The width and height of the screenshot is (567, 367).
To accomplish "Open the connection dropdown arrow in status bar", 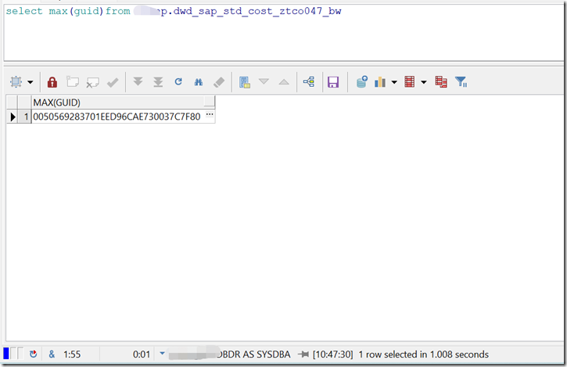I will pos(163,353).
